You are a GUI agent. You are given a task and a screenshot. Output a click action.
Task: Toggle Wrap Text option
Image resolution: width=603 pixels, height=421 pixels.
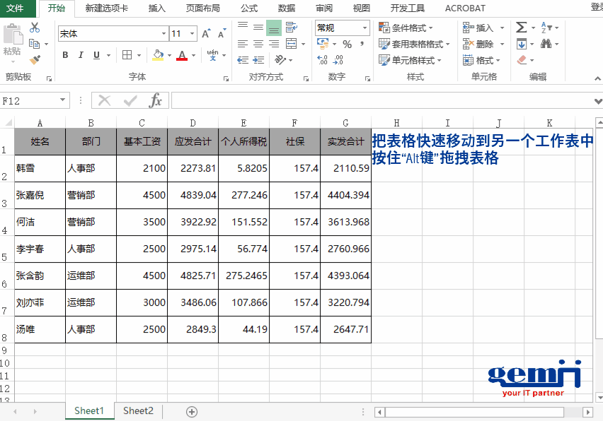pos(292,28)
